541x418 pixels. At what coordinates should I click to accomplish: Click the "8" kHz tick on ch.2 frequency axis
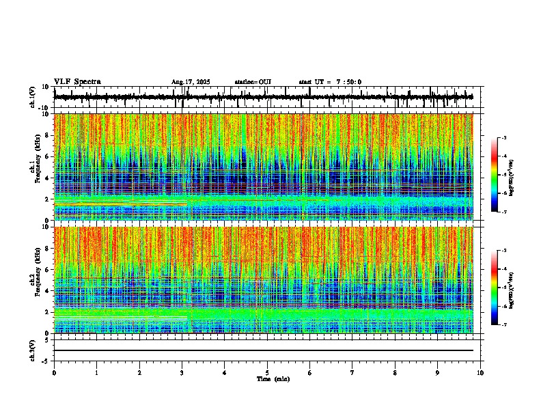[48, 249]
